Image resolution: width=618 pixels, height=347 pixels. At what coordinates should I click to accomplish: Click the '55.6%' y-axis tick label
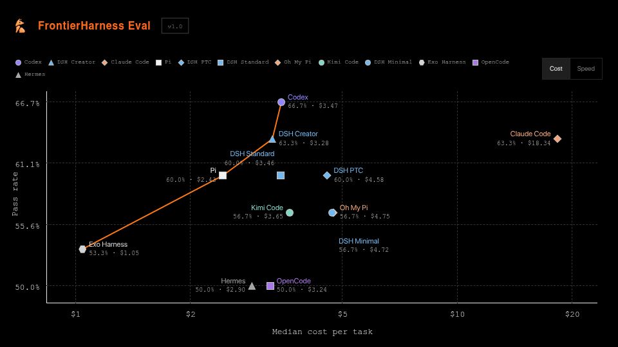tap(27, 226)
